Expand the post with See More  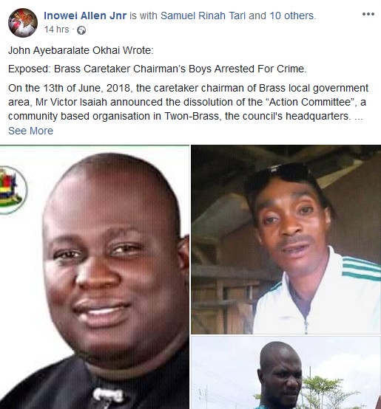point(30,131)
